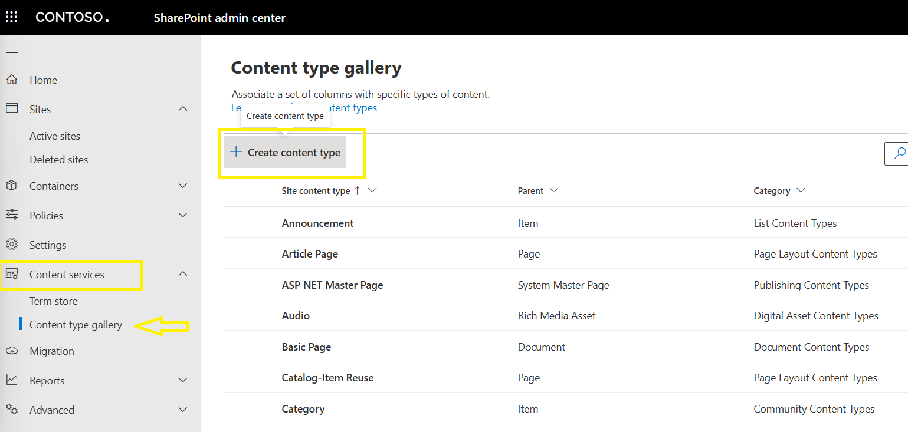Click the Advanced label in navigation
Image resolution: width=908 pixels, height=432 pixels.
point(52,410)
